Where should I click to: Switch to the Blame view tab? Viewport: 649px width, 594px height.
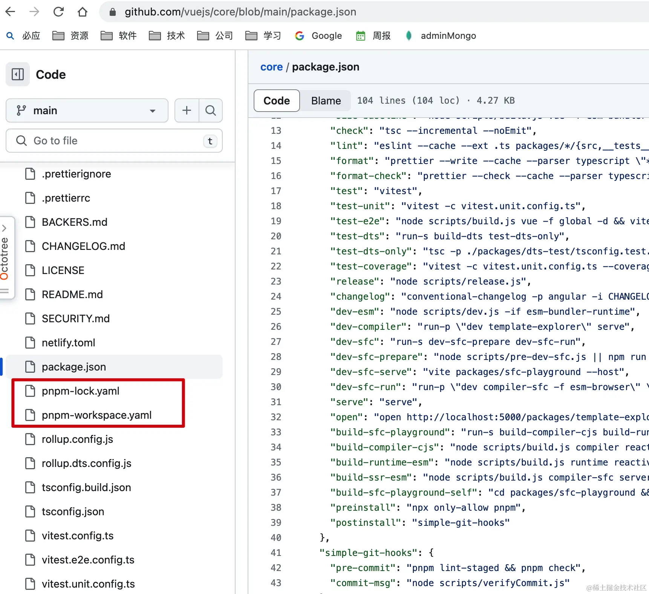[326, 101]
